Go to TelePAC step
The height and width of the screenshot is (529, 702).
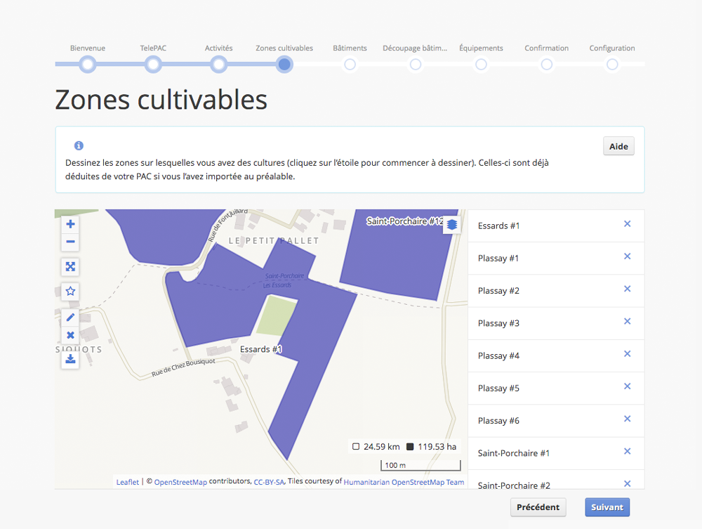(153, 65)
